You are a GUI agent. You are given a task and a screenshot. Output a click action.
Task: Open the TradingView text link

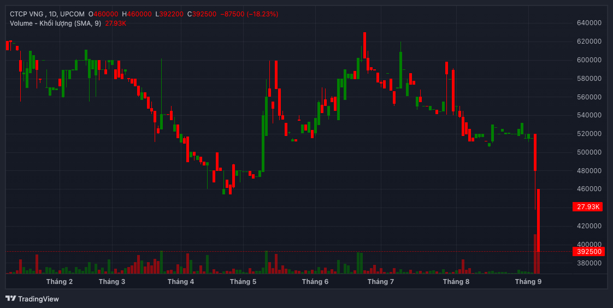click(x=38, y=299)
